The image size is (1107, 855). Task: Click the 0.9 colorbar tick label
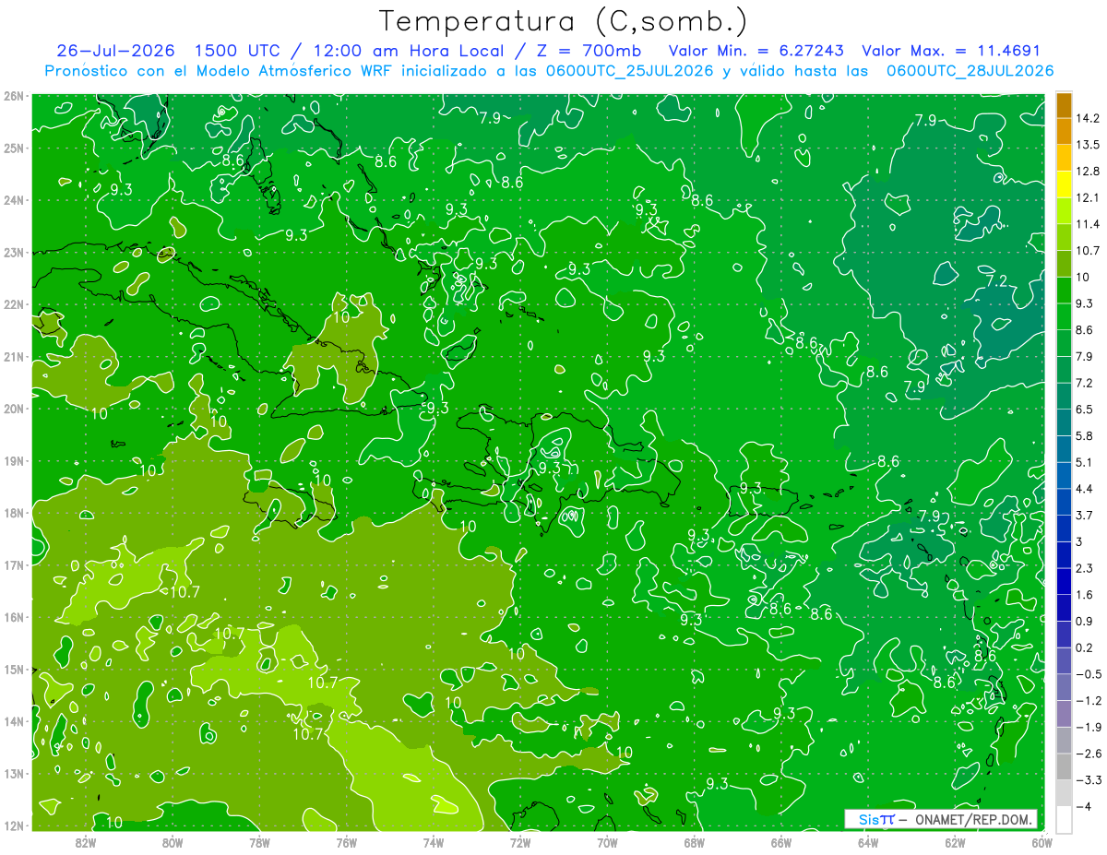click(x=1084, y=621)
